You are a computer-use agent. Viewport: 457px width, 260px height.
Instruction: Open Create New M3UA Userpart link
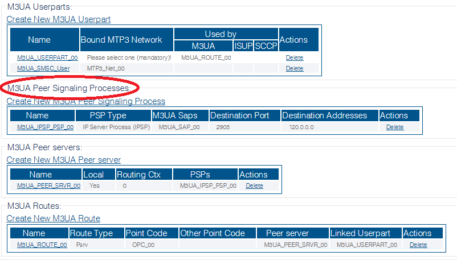point(58,19)
